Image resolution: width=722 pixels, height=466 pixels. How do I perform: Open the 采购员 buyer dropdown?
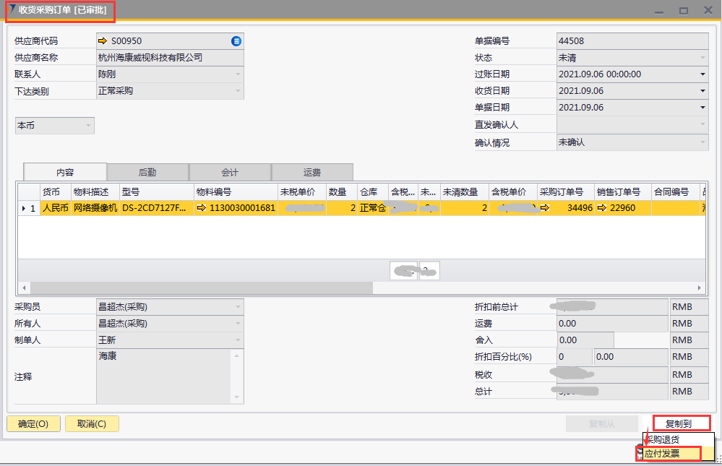(238, 307)
